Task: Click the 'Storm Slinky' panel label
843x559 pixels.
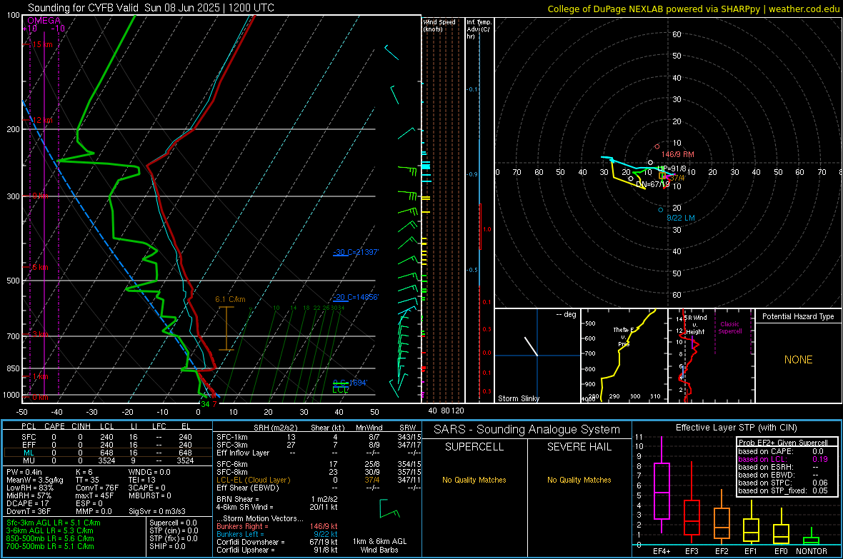Action: click(x=518, y=398)
